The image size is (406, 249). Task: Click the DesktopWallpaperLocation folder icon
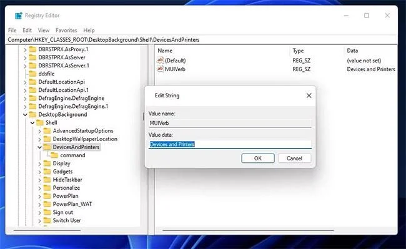[47, 139]
